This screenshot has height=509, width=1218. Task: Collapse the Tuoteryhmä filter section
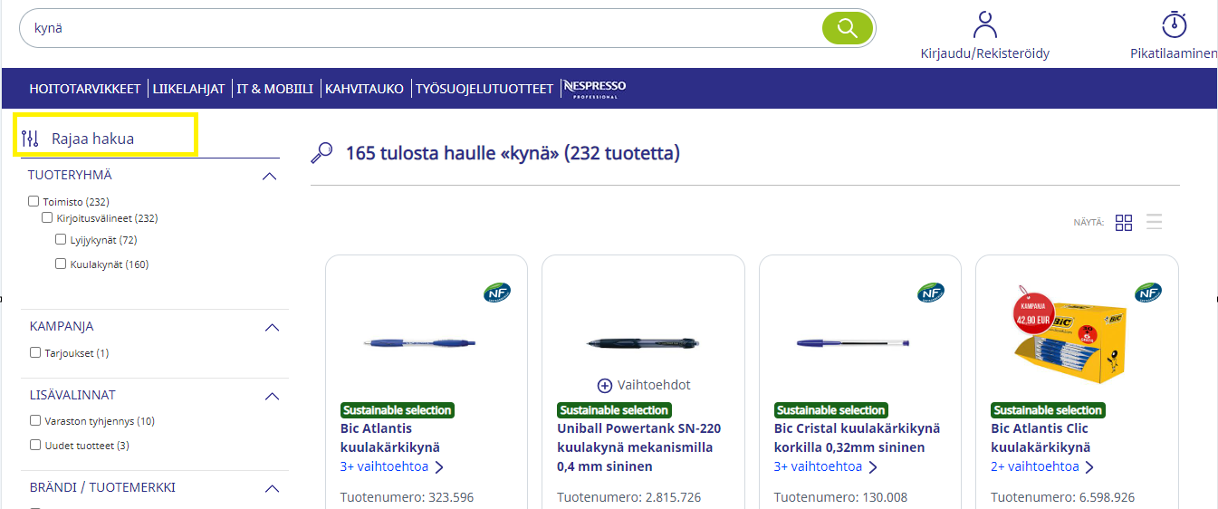pyautogui.click(x=269, y=176)
